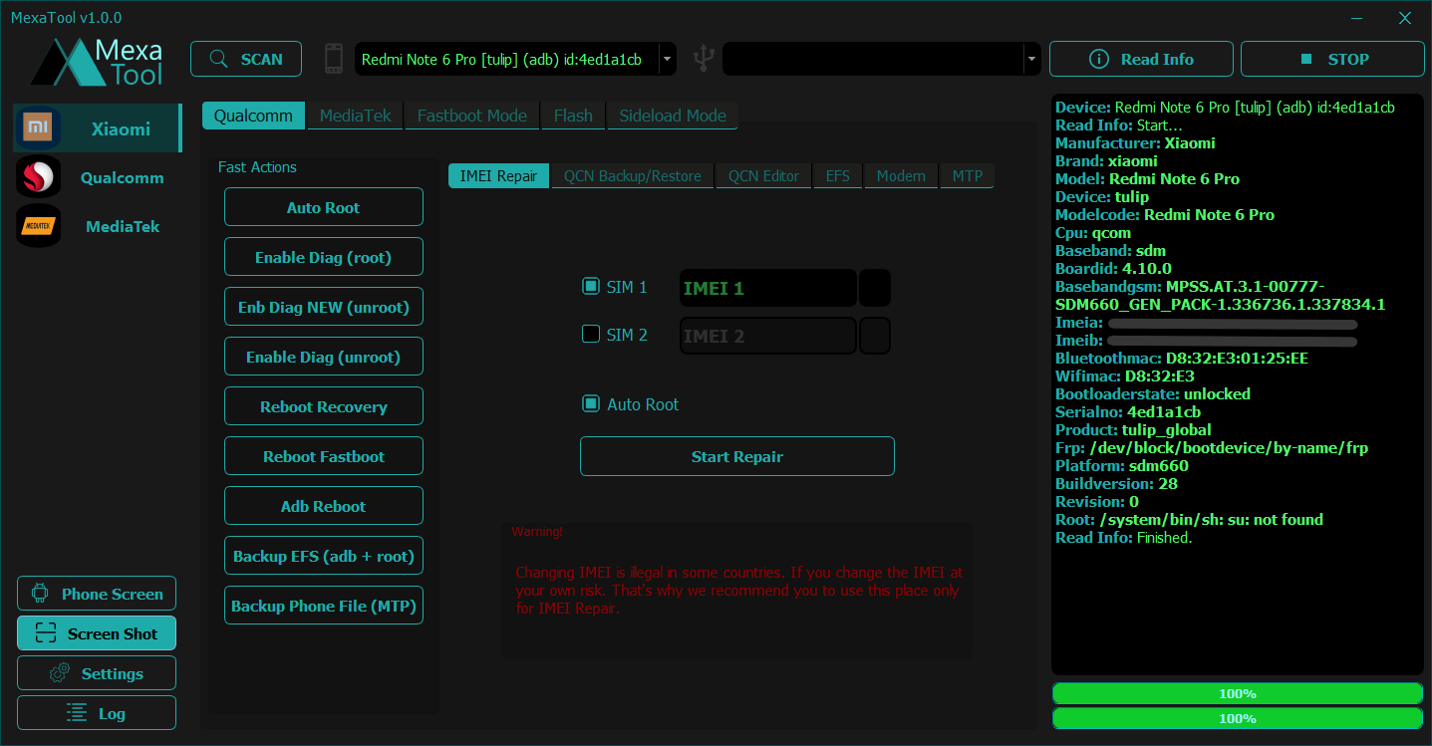Click the 'Fast Actions' heading text

pos(257,167)
